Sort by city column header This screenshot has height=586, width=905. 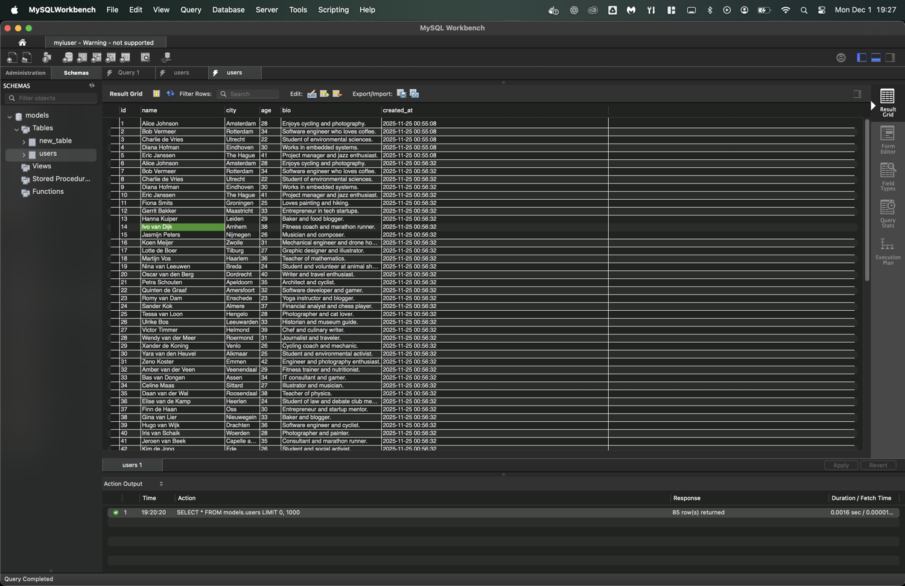tap(241, 110)
